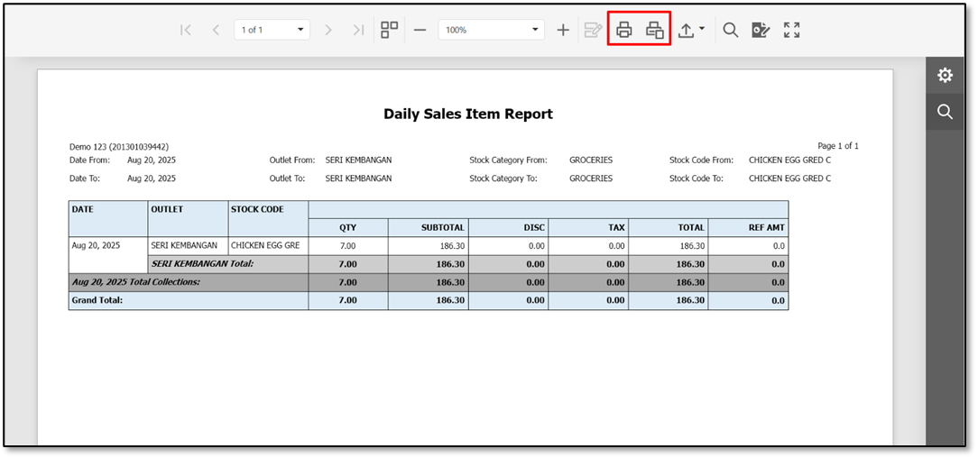The height and width of the screenshot is (458, 978).
Task: Select the 186.30 total cell for CHICKEN EGG
Action: pos(668,246)
